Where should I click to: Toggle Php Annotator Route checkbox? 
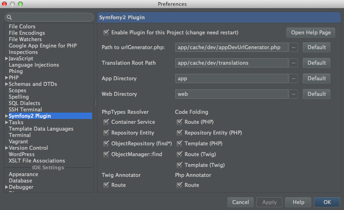click(x=179, y=185)
